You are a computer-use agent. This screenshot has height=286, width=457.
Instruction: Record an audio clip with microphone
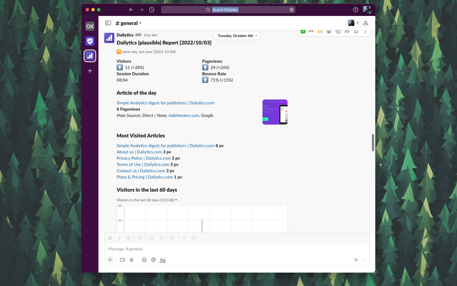click(x=132, y=260)
